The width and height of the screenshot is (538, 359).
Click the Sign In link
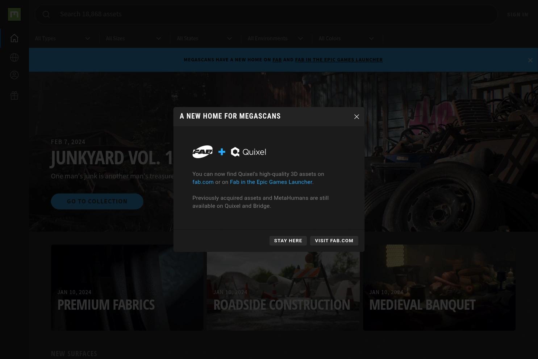517,15
